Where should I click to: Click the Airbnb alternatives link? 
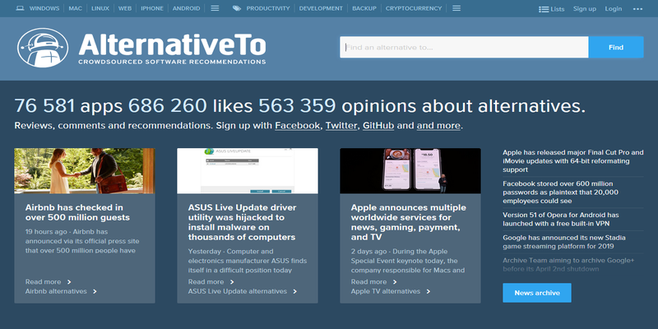tap(56, 291)
